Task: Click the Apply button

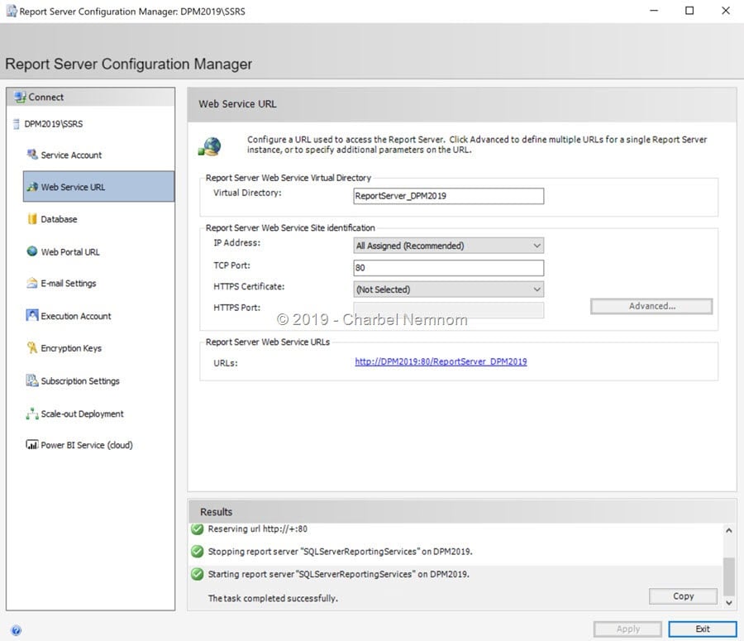Action: click(627, 629)
